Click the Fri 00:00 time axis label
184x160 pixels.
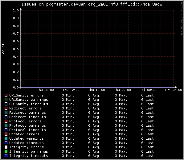pos(148,90)
